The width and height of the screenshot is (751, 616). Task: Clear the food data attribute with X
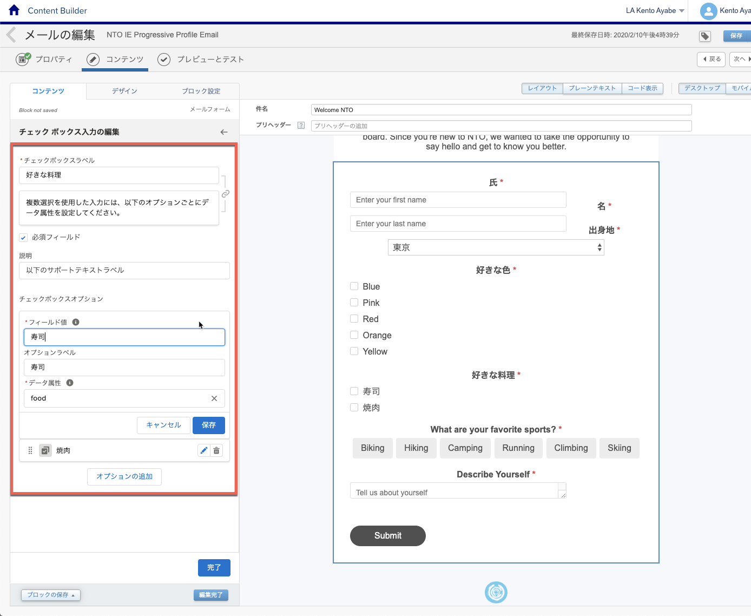(214, 398)
